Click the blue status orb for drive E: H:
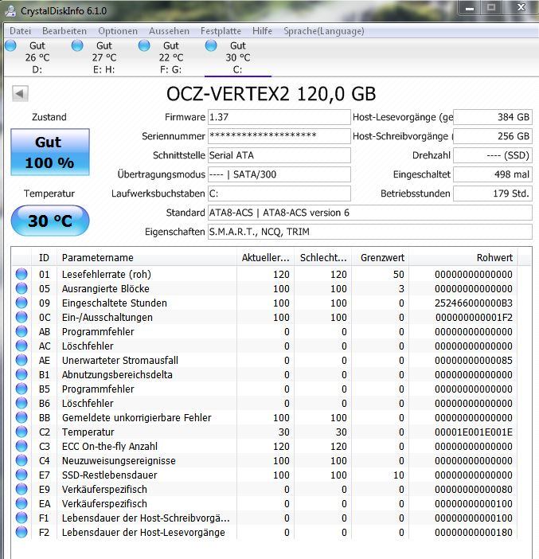Screen dimensions: 539x559 point(77,45)
